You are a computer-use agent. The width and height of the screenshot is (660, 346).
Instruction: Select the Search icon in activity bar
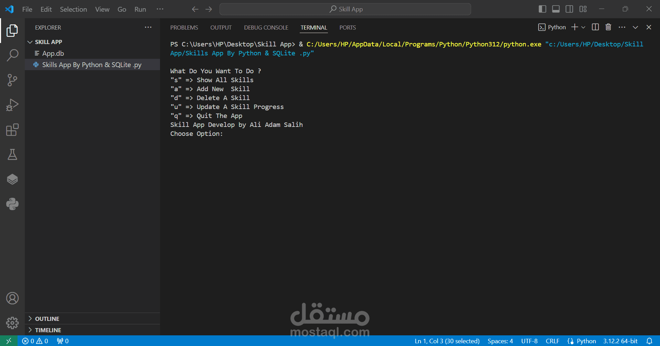12,55
